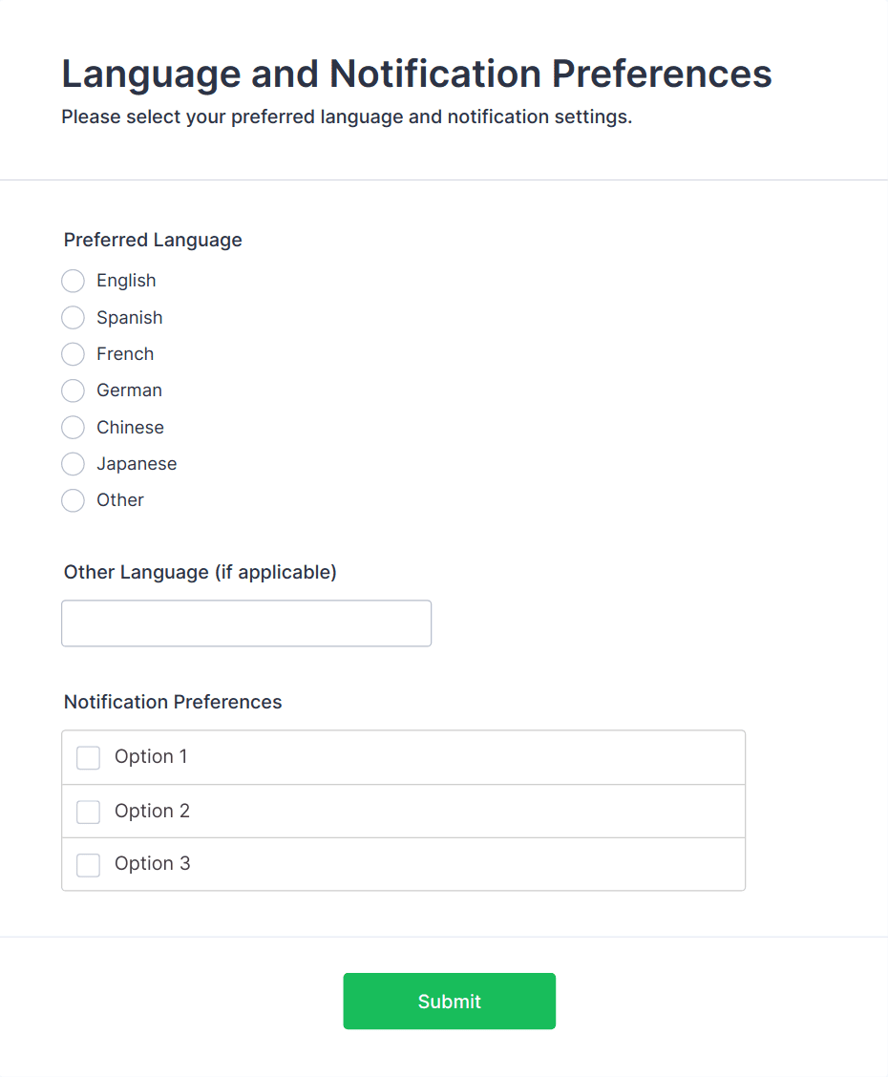Select the Other language radio button
This screenshot has height=1077, width=888.
74,500
